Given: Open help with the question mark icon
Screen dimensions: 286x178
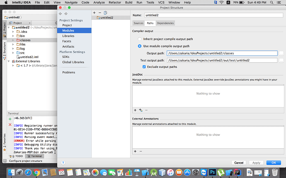Looking at the screenshot, I should click(63, 163).
